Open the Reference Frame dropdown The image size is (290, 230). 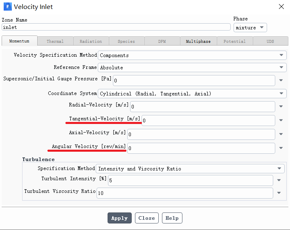[281, 67]
